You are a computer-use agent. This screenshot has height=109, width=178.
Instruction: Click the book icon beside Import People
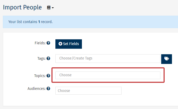point(49,8)
